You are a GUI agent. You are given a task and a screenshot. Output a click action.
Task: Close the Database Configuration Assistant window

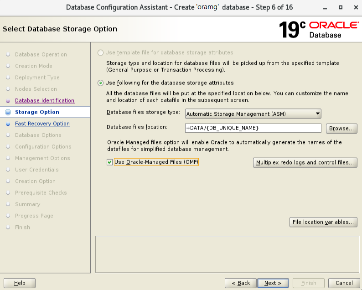pos(356,7)
